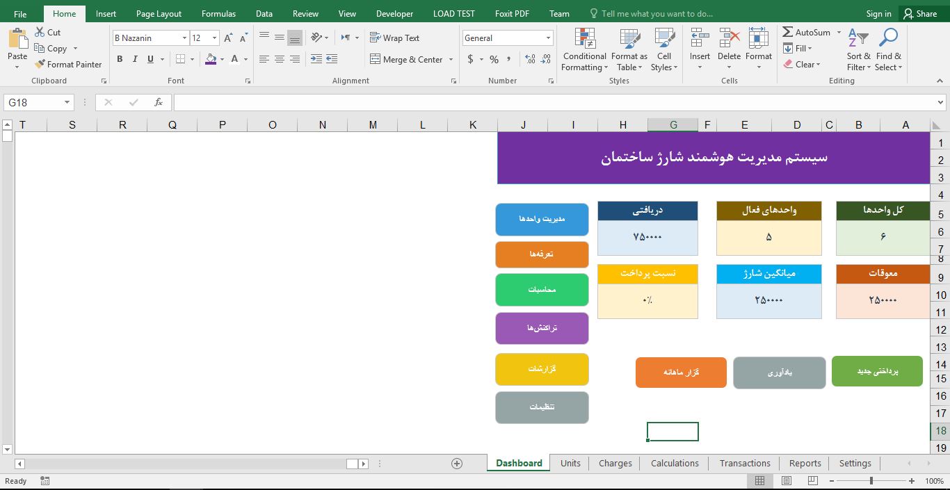Click inside the formula bar
This screenshot has height=490, width=950.
tap(487, 102)
